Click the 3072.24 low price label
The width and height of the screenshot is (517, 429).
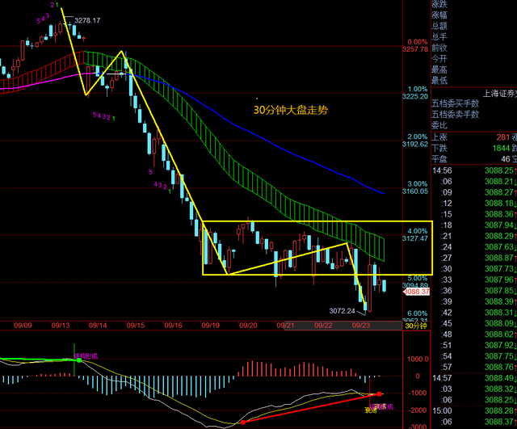[342, 311]
